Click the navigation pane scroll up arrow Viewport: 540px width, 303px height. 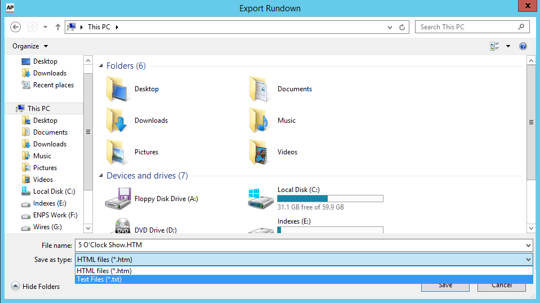(x=88, y=61)
